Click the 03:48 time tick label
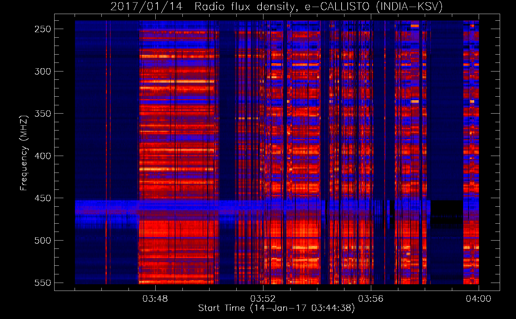Viewport: 516px width, 319px height. (155, 299)
